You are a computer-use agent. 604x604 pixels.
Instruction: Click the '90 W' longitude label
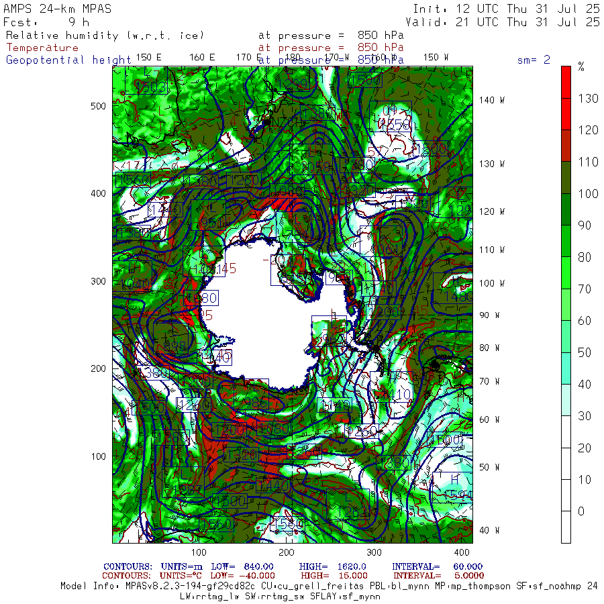(489, 315)
